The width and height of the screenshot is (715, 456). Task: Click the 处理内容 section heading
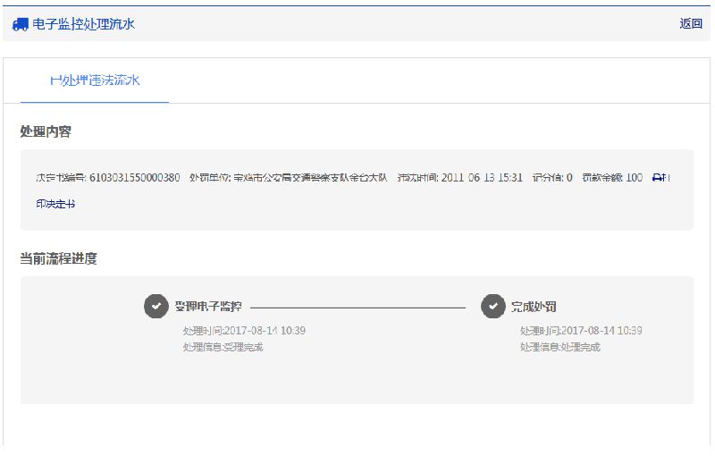point(46,131)
